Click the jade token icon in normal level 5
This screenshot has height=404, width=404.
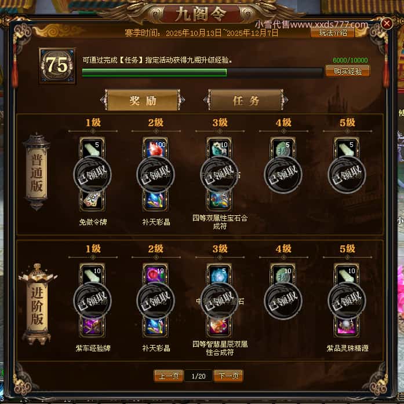pyautogui.click(x=347, y=148)
